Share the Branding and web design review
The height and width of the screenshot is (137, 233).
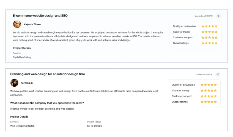pos(218,75)
